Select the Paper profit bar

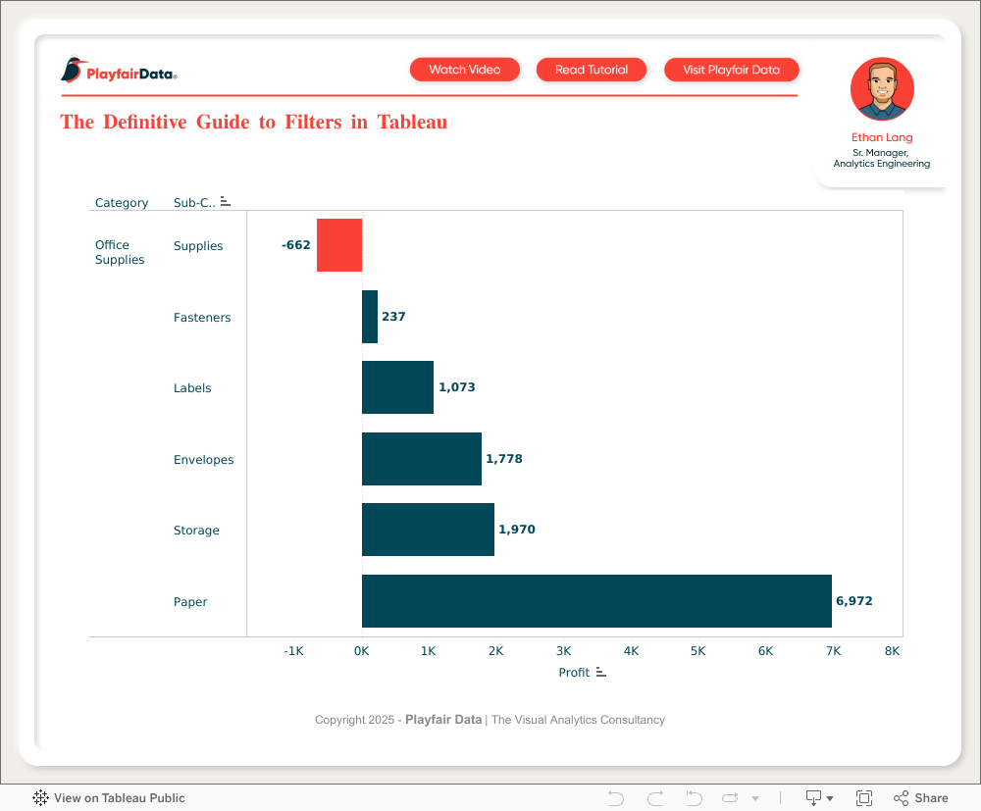coord(596,601)
